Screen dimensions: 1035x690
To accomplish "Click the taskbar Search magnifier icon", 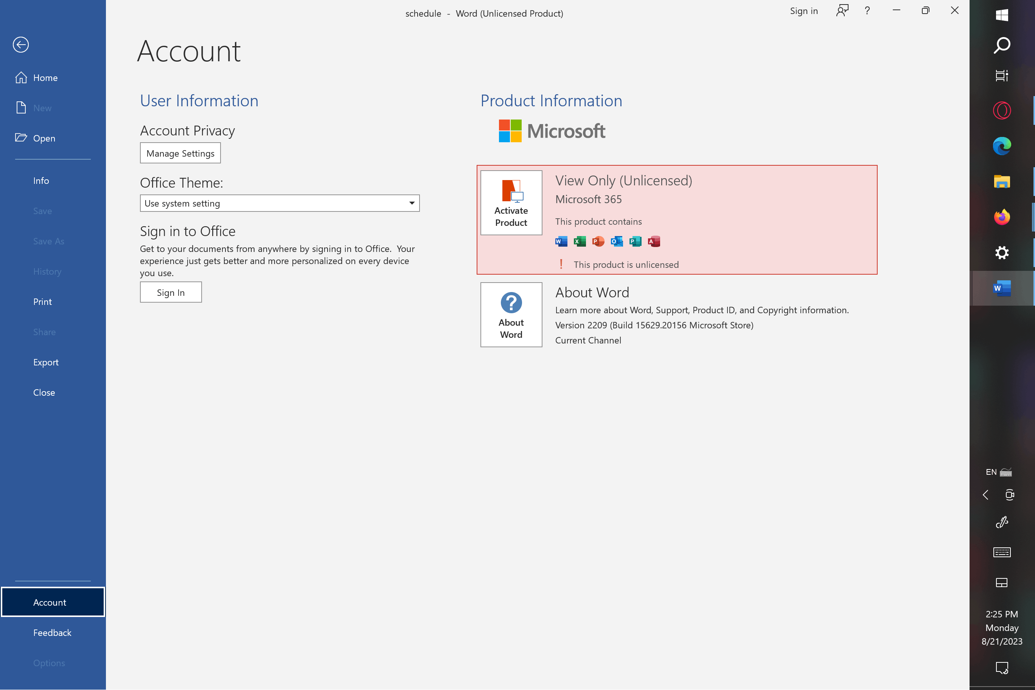I will (x=1002, y=45).
